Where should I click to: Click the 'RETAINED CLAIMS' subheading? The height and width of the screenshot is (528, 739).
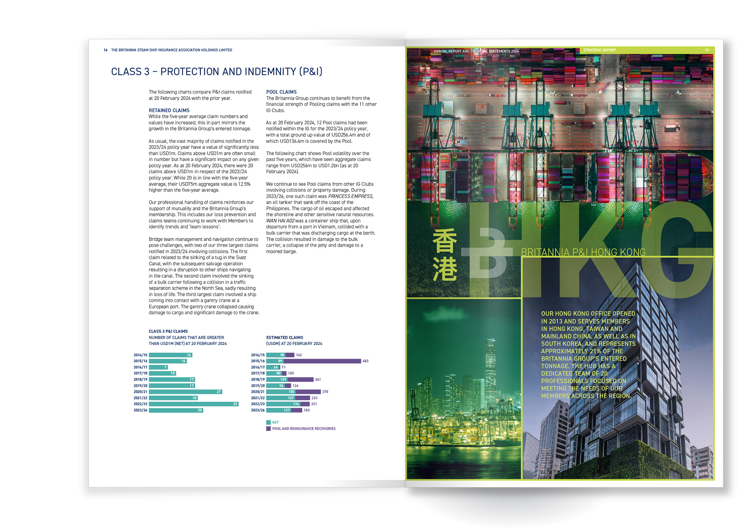[169, 110]
